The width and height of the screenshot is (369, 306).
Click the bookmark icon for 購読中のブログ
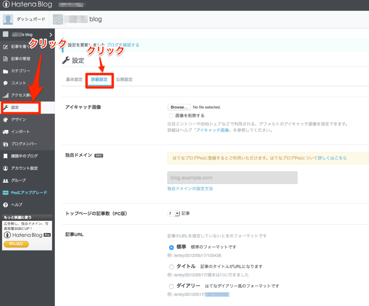click(x=5, y=156)
